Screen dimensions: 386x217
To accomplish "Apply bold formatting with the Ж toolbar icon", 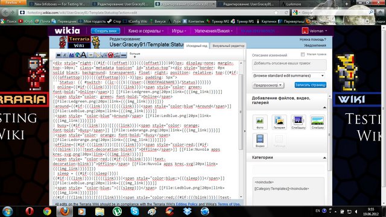I will pos(59,55).
